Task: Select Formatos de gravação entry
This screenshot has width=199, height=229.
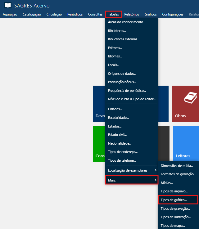Action: [178, 174]
